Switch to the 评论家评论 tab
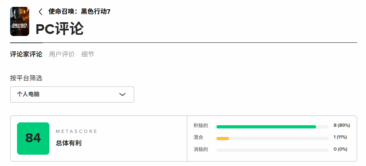The height and width of the screenshot is (166, 366). click(26, 54)
